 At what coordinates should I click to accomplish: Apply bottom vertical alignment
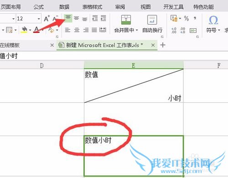85,19
